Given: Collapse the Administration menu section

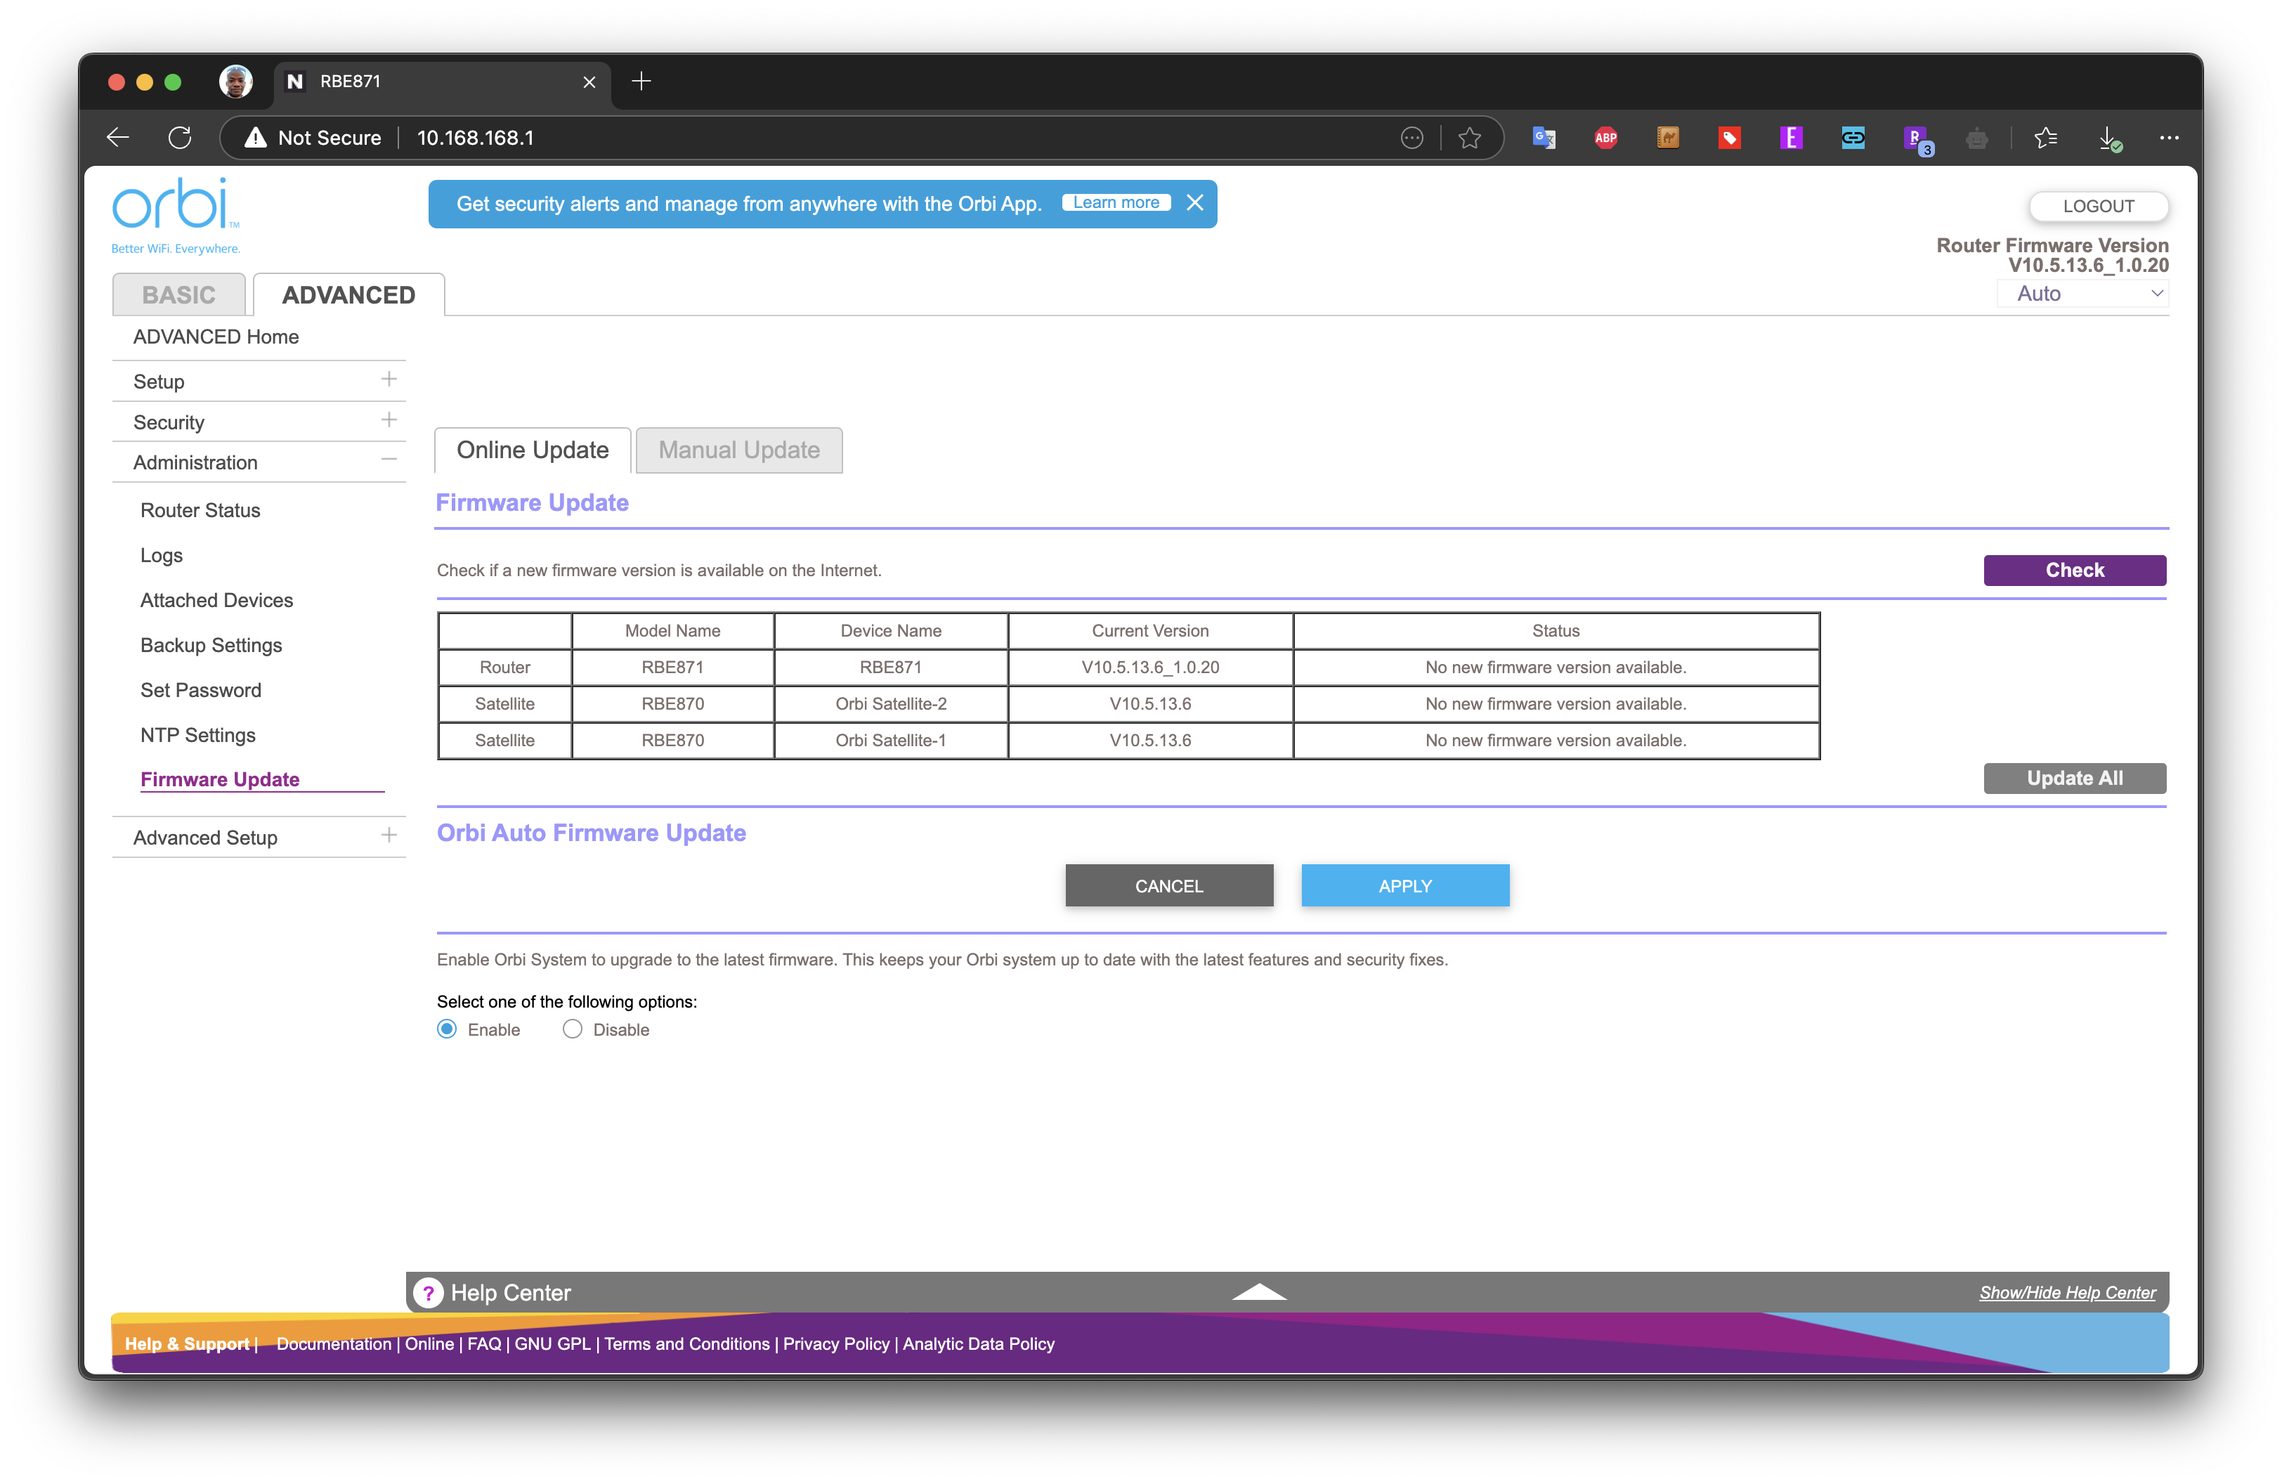Looking at the screenshot, I should (389, 460).
